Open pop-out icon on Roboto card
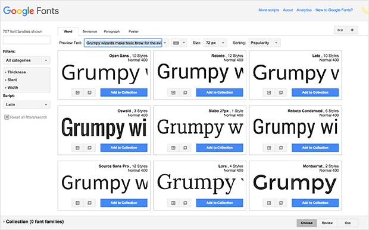The width and height of the screenshot is (369, 230). 185,92
